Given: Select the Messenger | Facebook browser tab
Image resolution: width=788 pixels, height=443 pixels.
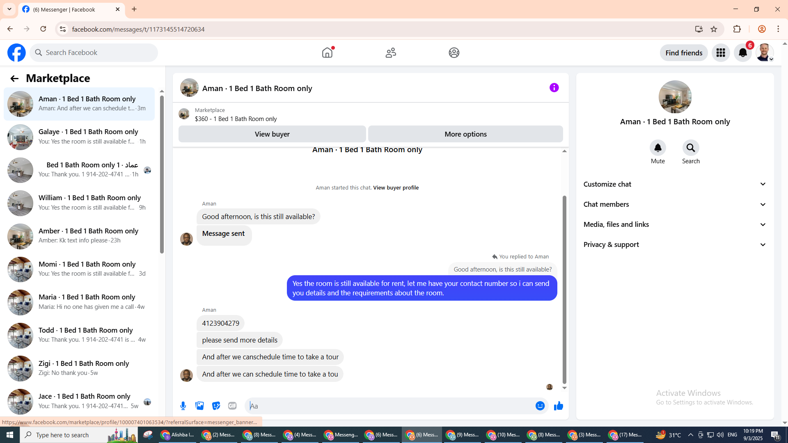Looking at the screenshot, I should (x=72, y=9).
